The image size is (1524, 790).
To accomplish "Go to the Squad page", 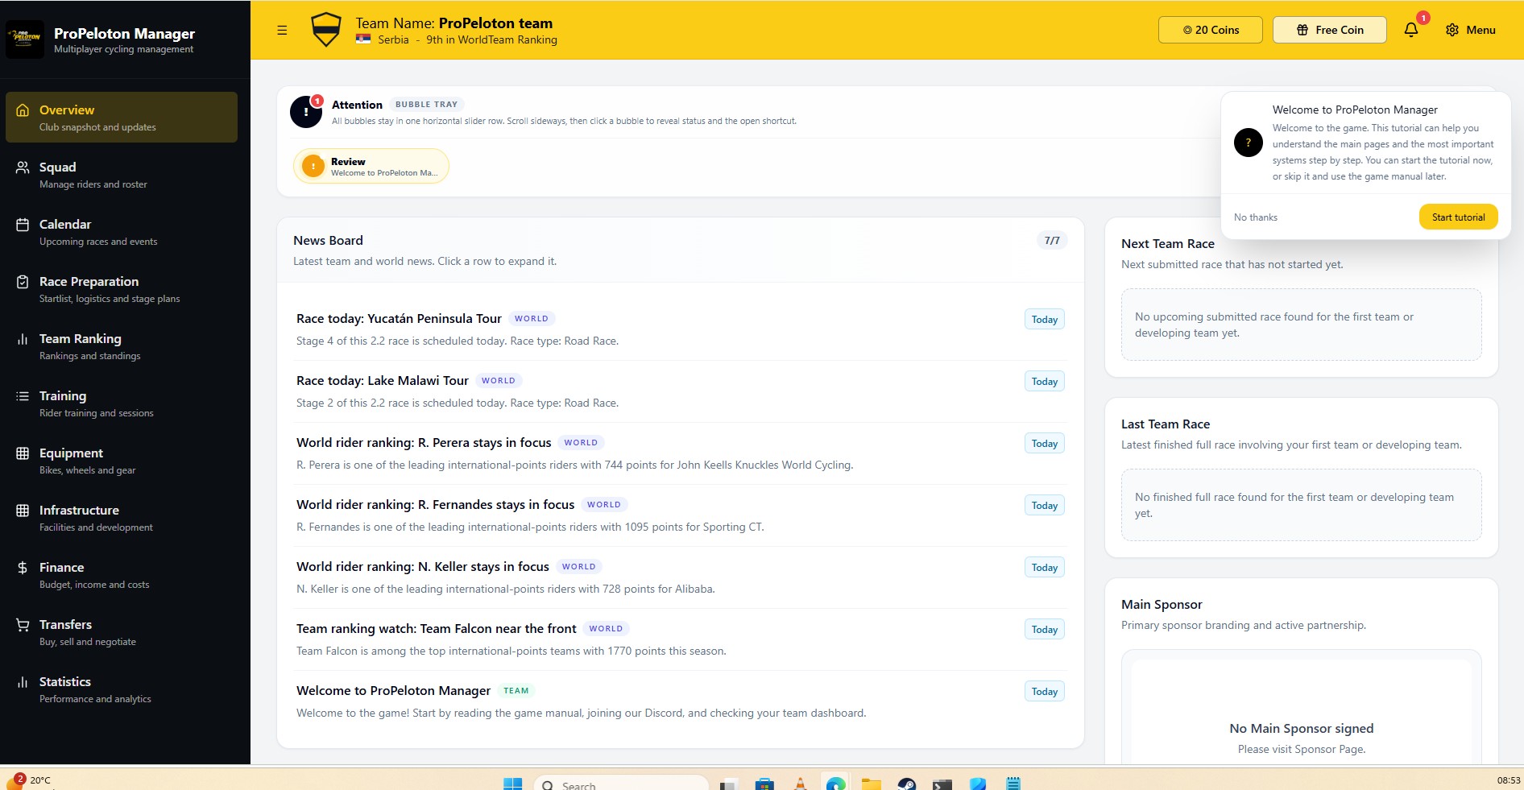I will 122,175.
